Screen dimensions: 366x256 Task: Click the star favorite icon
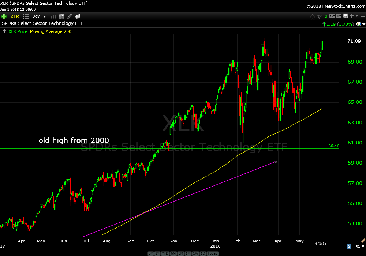[312, 16]
